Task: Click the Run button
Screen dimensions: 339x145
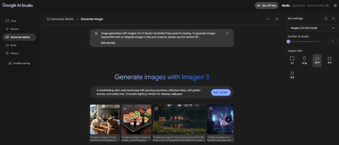Action: tap(221, 92)
